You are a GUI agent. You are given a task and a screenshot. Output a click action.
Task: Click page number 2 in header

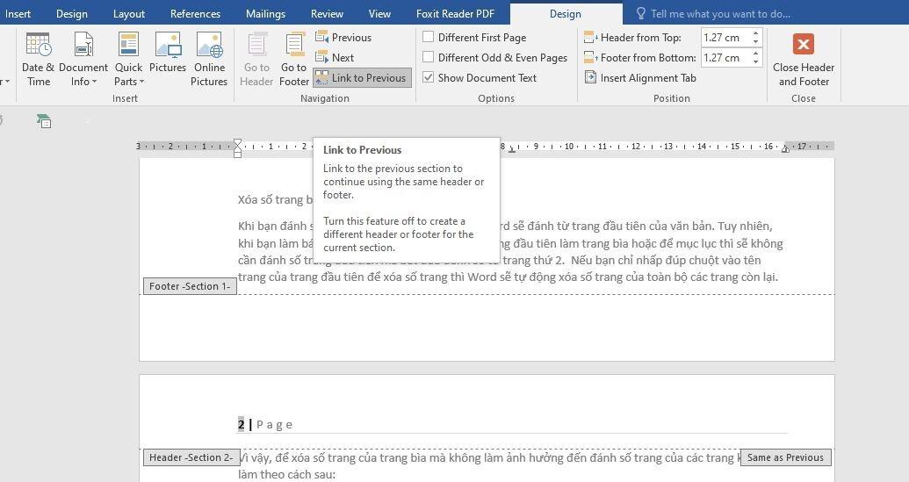[x=242, y=425]
